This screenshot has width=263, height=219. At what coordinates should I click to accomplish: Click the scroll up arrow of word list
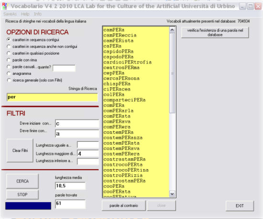(172, 30)
